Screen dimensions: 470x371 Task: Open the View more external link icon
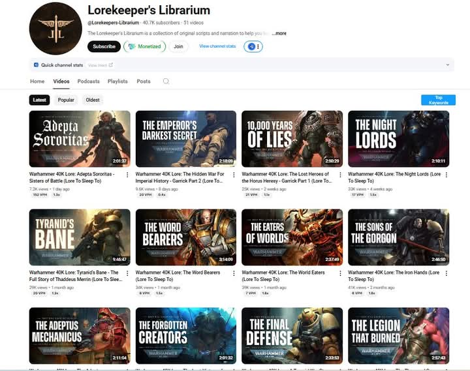110,65
